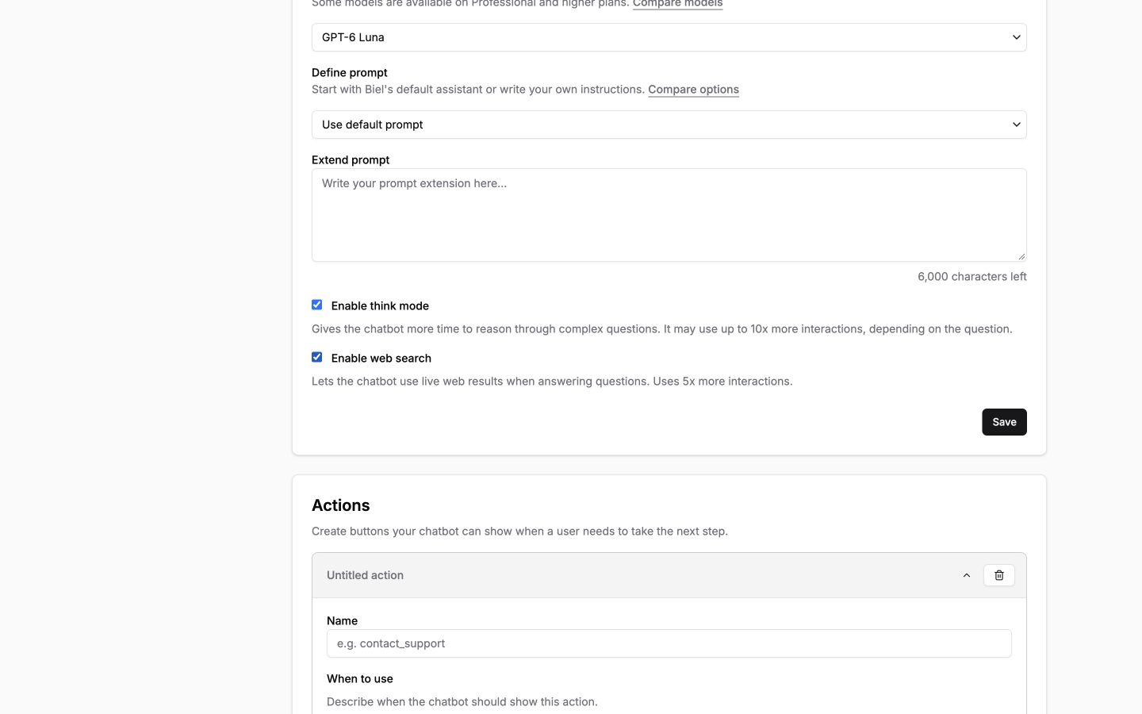
Task: Click the Save button
Action: 1004,422
